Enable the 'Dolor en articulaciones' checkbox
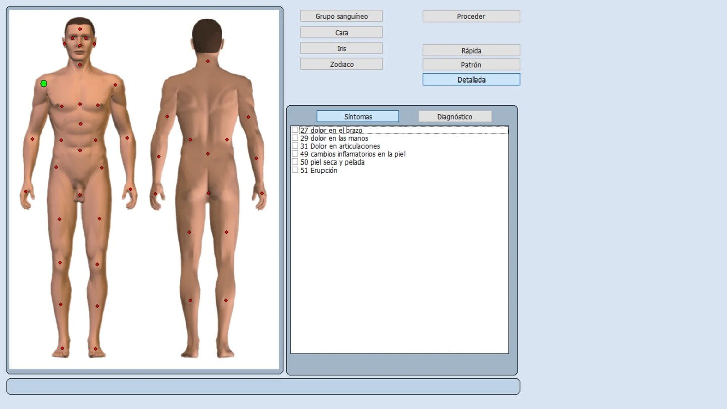 pyautogui.click(x=295, y=146)
